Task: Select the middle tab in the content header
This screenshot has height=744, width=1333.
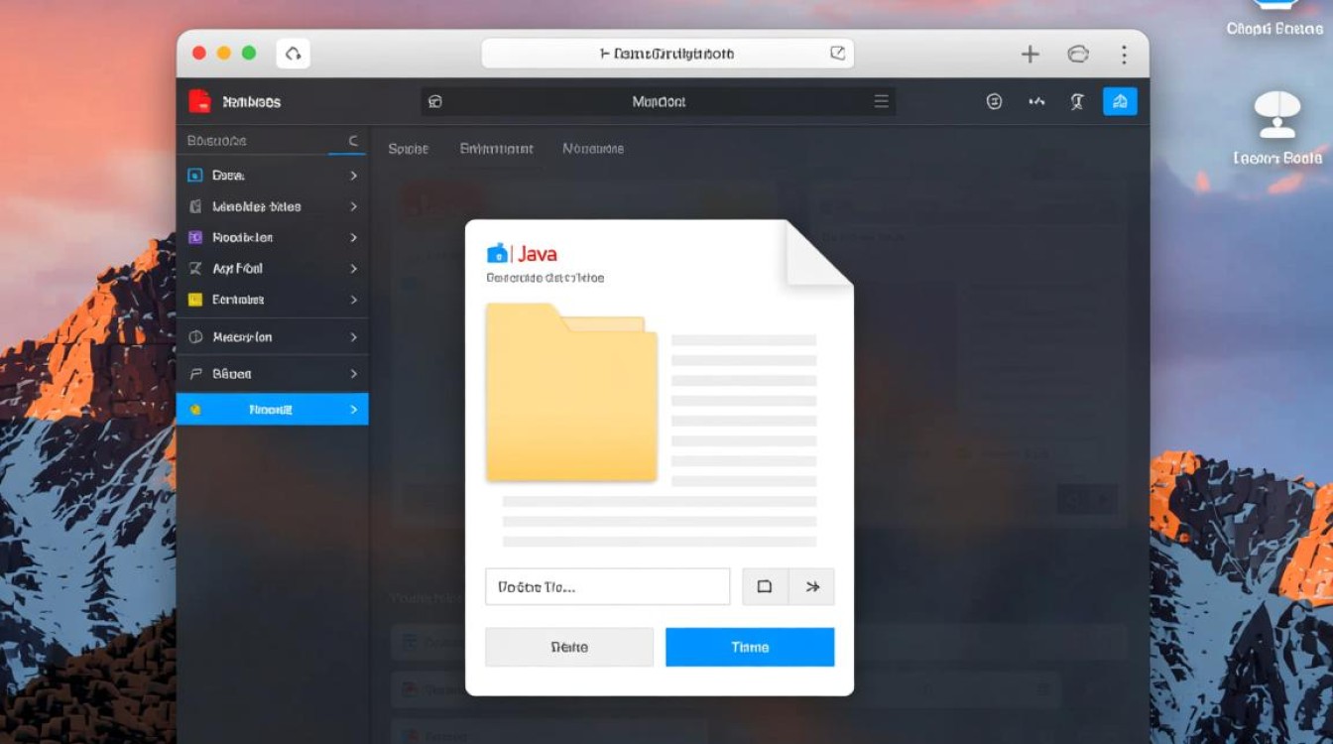Action: [x=496, y=148]
